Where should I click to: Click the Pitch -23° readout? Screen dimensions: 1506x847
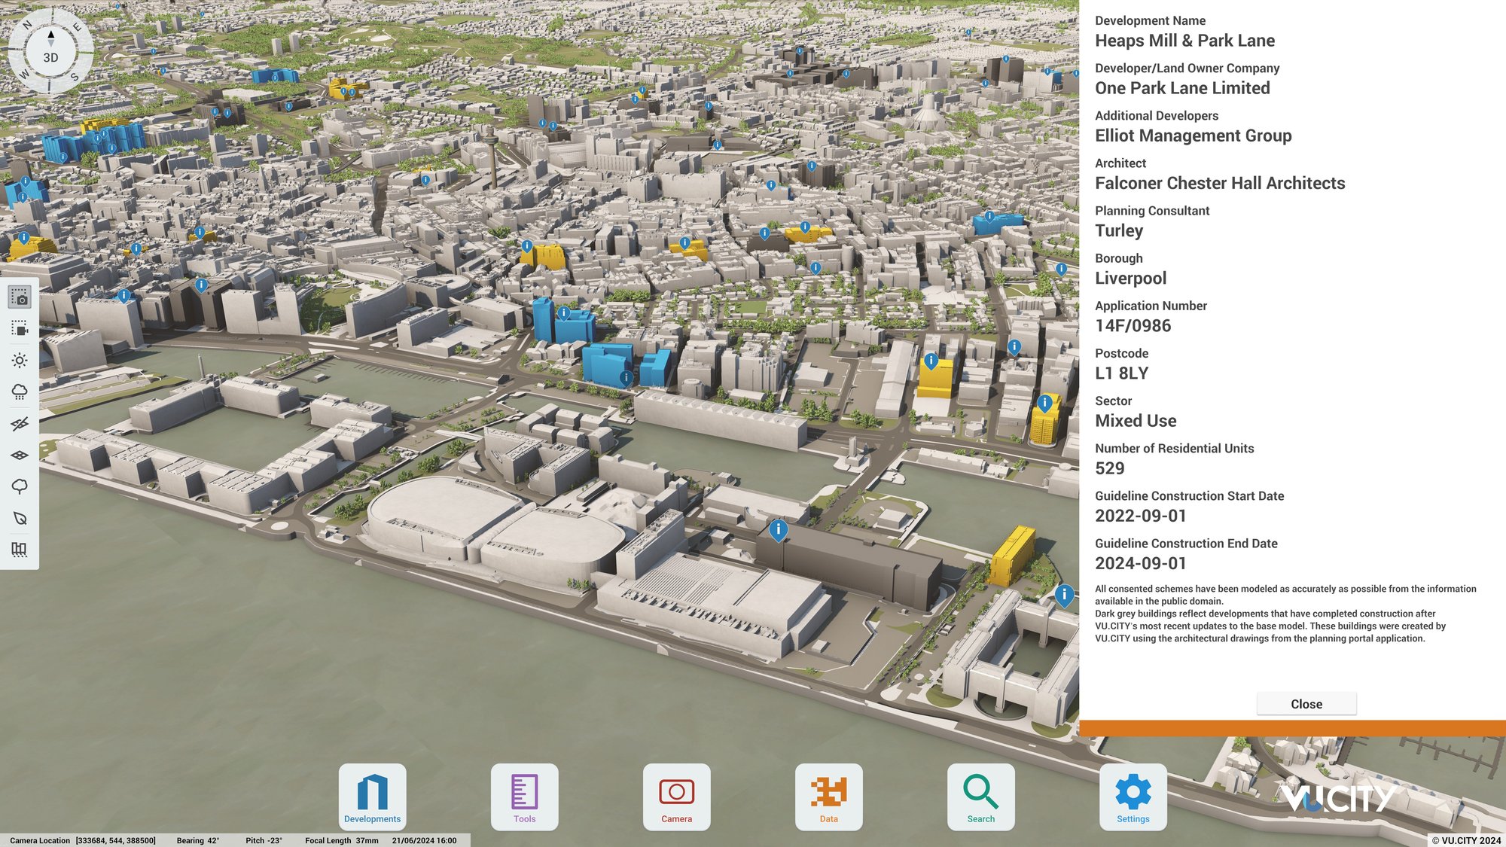[x=264, y=840]
